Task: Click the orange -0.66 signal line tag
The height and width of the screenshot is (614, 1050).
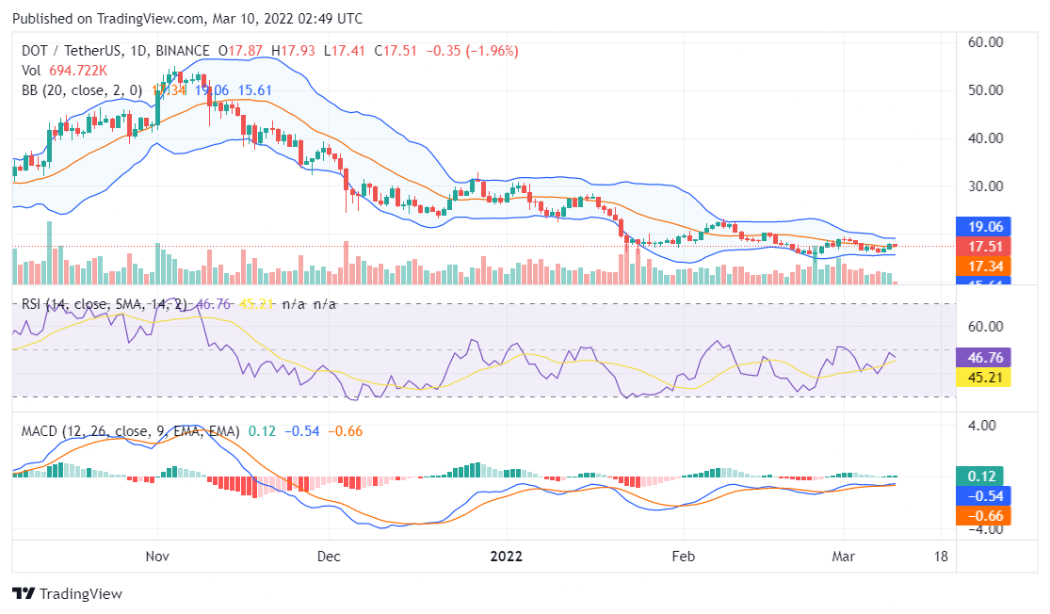Action: coord(983,516)
